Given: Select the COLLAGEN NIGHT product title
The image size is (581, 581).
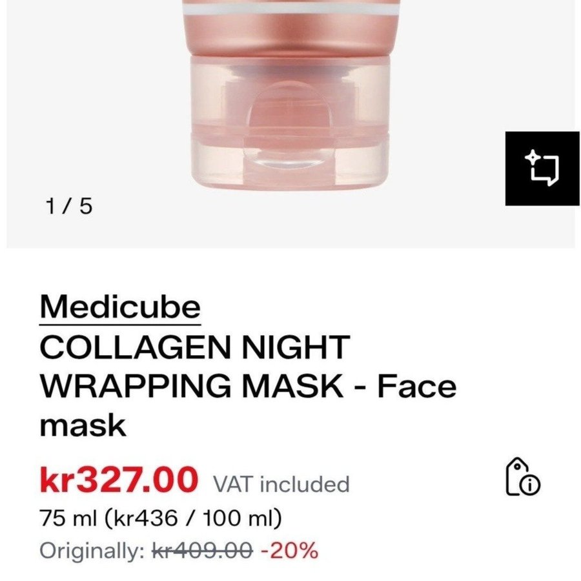Looking at the screenshot, I should coord(194,349).
